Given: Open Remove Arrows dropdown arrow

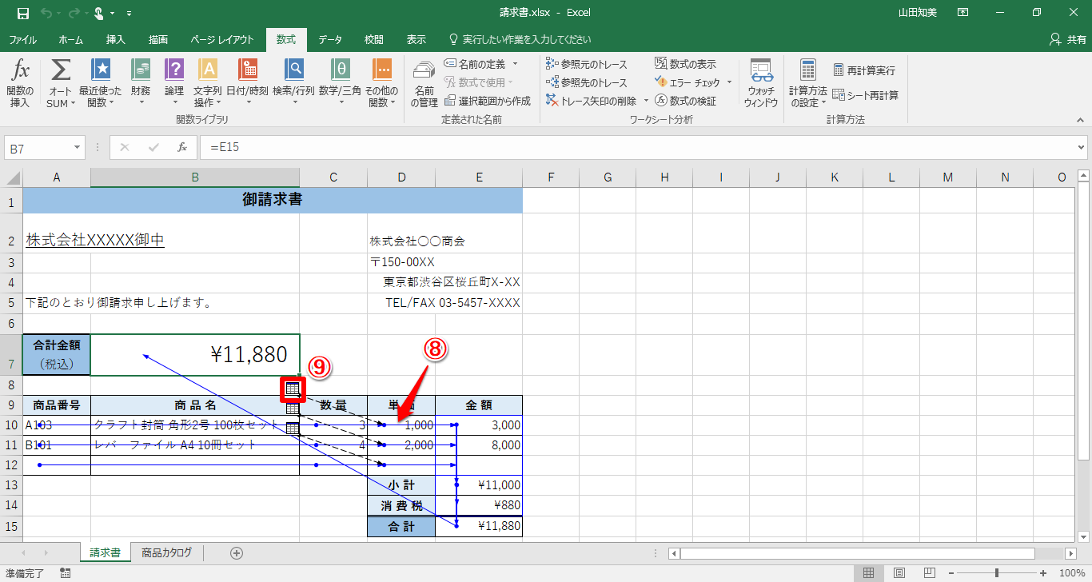Looking at the screenshot, I should point(644,101).
